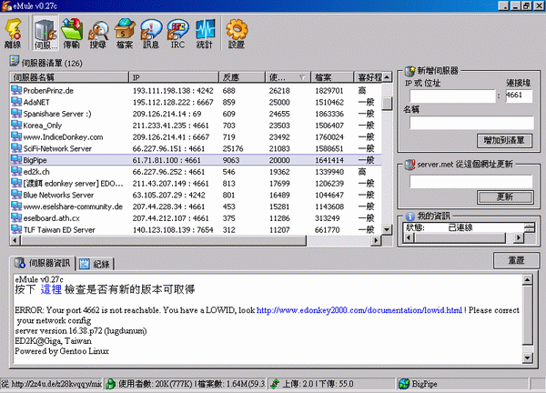Switch to the 紀錄 log tab
The image size is (546, 393).
[96, 263]
